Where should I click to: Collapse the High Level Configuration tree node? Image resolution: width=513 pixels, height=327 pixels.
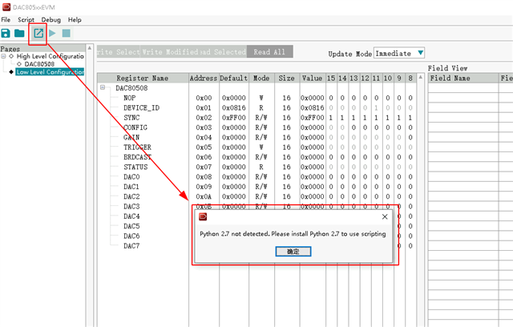pos(3,56)
